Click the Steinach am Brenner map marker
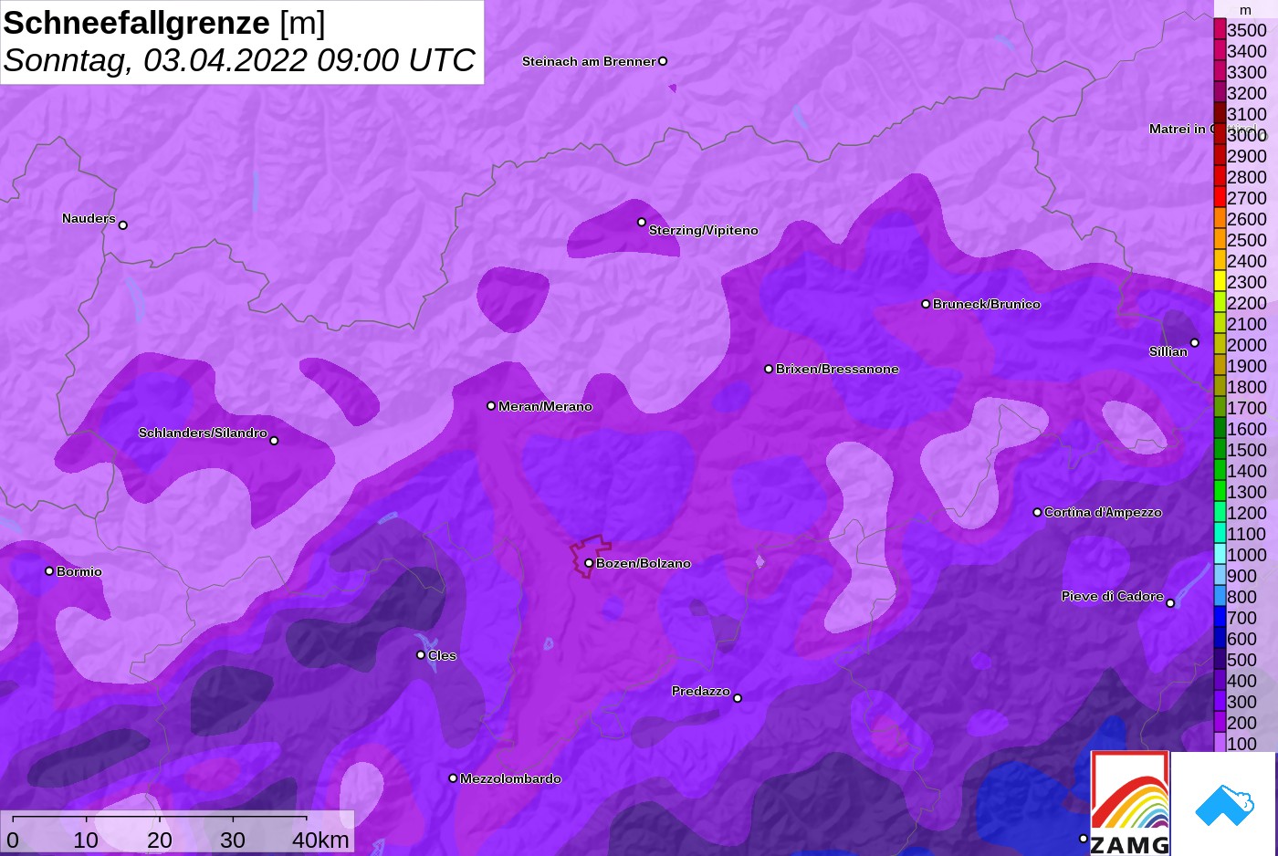Viewport: 1278px width, 856px height. (663, 61)
